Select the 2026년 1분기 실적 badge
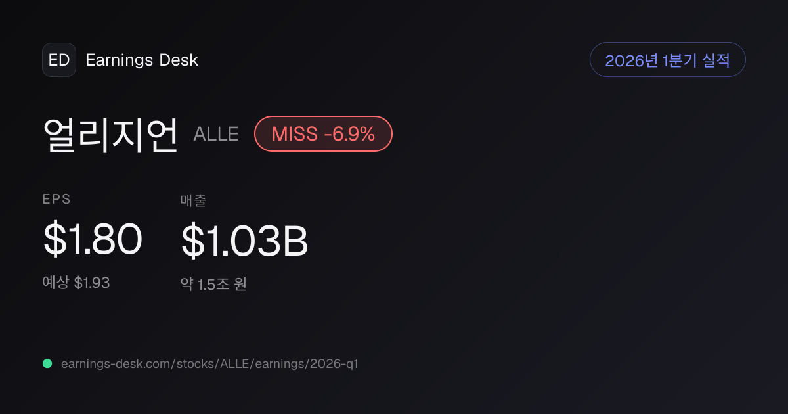This screenshot has width=788, height=414. click(x=667, y=60)
